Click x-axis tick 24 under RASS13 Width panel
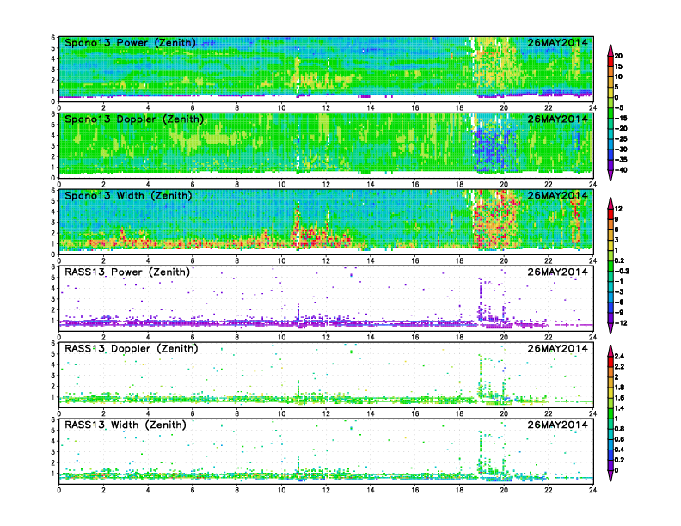 coord(592,490)
